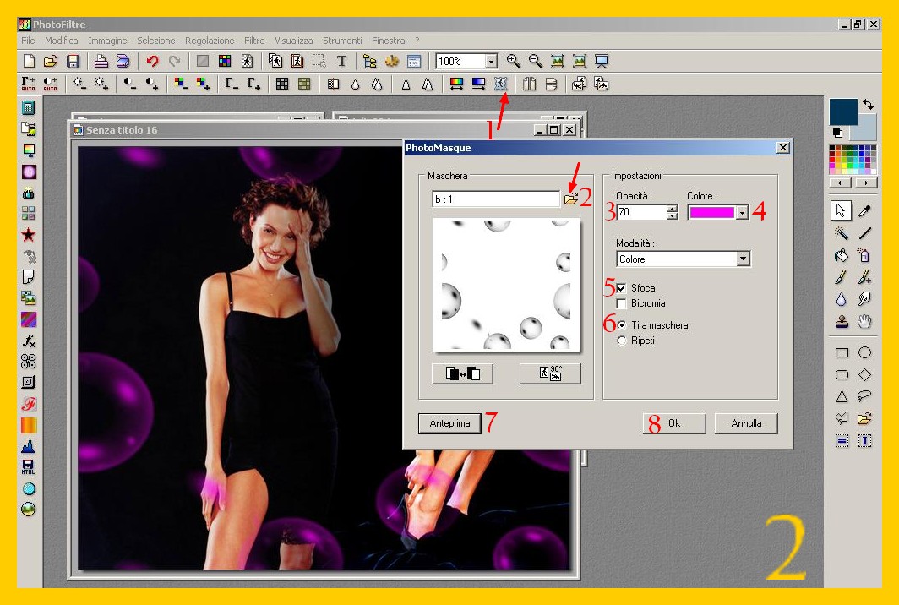This screenshot has width=899, height=605.
Task: Click the PhotoMasque toolbar icon
Action: (x=500, y=84)
